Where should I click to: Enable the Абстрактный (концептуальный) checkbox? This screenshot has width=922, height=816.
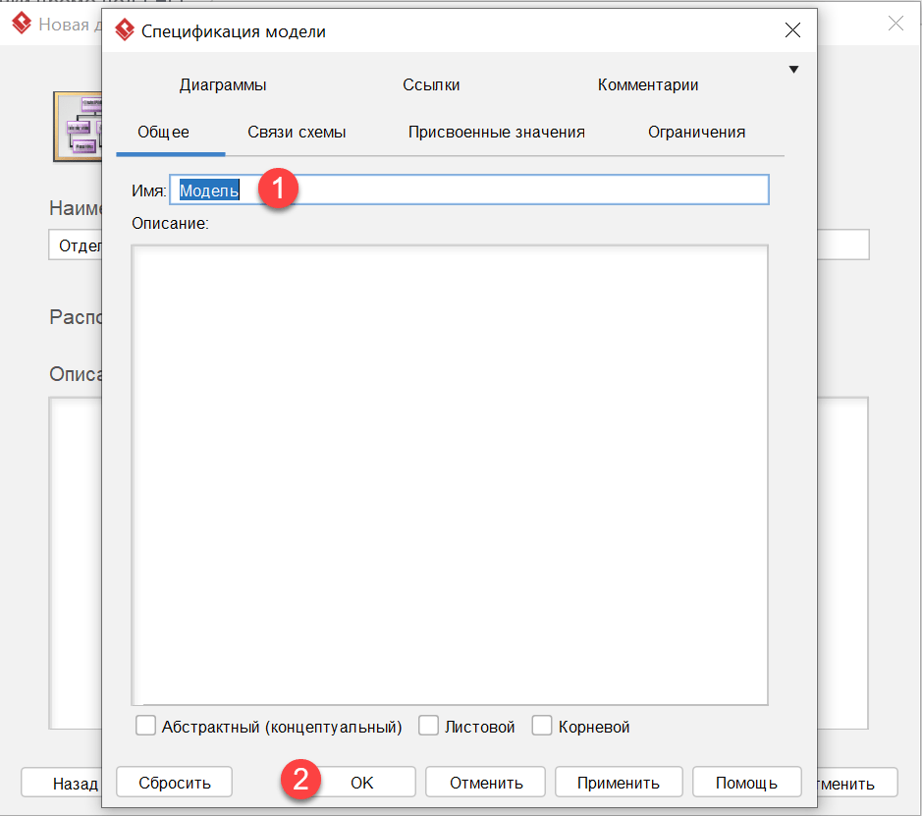[145, 725]
